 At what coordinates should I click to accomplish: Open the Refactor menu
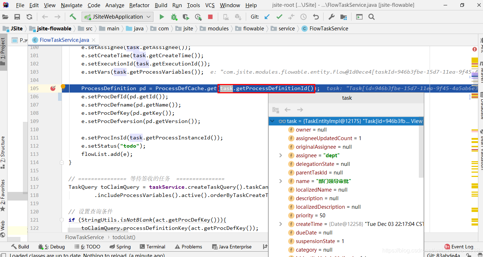click(x=139, y=5)
